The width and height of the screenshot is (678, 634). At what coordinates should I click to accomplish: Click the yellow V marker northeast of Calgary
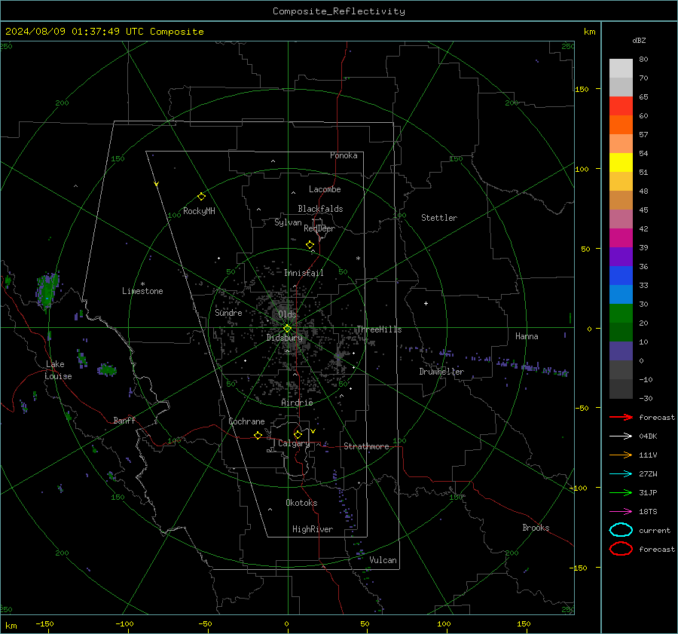pyautogui.click(x=313, y=431)
